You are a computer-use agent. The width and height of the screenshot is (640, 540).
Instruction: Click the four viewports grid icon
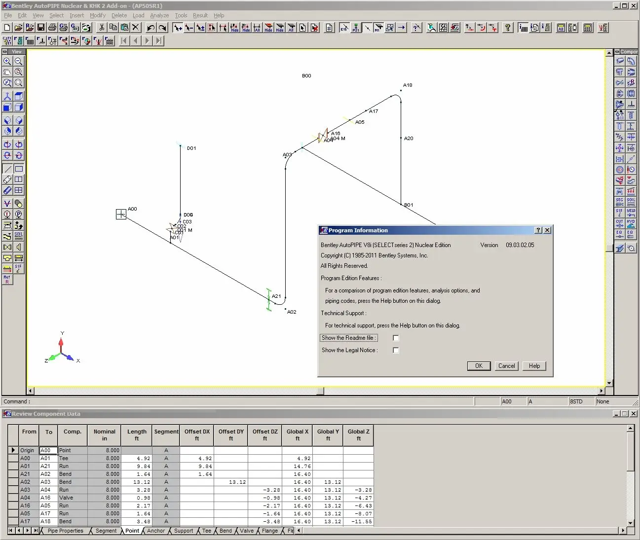tap(18, 190)
